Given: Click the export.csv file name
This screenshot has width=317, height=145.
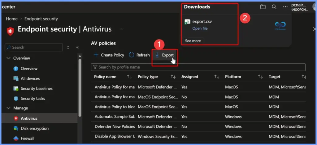Looking at the screenshot, I should 202,21.
